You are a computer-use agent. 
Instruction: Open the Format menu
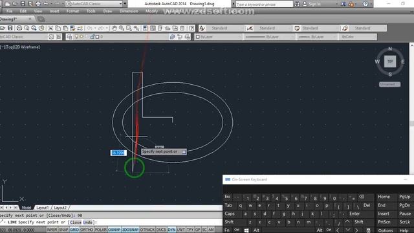tap(72, 11)
